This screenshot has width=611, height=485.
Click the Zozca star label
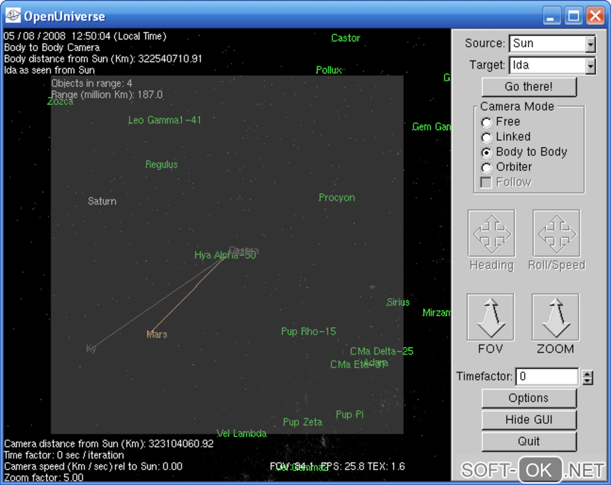click(x=60, y=102)
